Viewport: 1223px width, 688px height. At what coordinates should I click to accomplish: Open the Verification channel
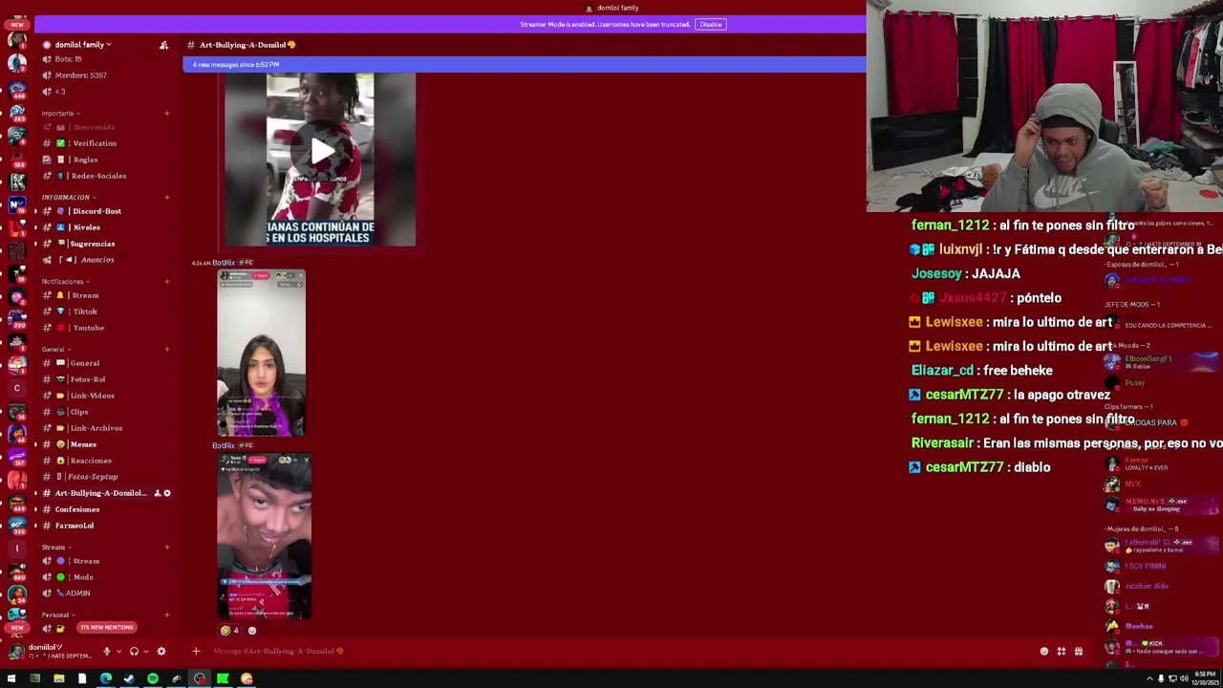click(105, 143)
